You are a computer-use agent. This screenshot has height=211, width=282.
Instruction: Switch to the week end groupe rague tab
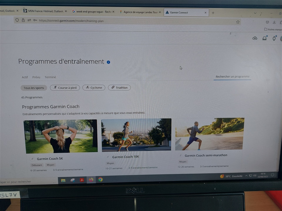93,12
